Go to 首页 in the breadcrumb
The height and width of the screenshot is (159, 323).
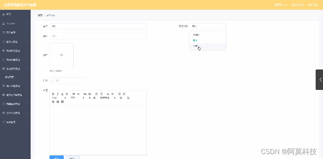pos(40,16)
